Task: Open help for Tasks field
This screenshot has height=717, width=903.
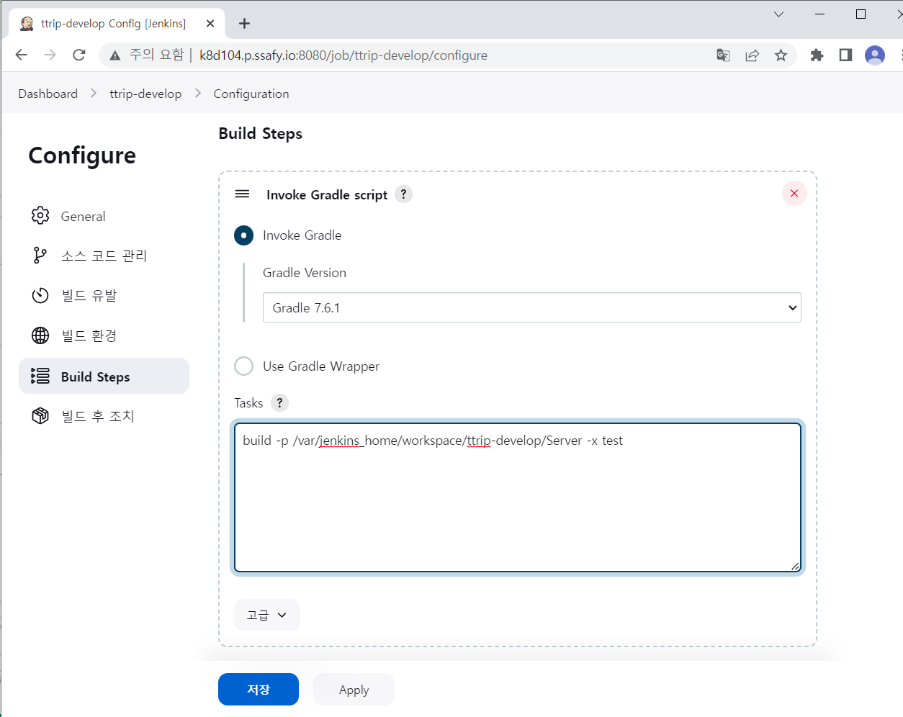Action: 280,402
